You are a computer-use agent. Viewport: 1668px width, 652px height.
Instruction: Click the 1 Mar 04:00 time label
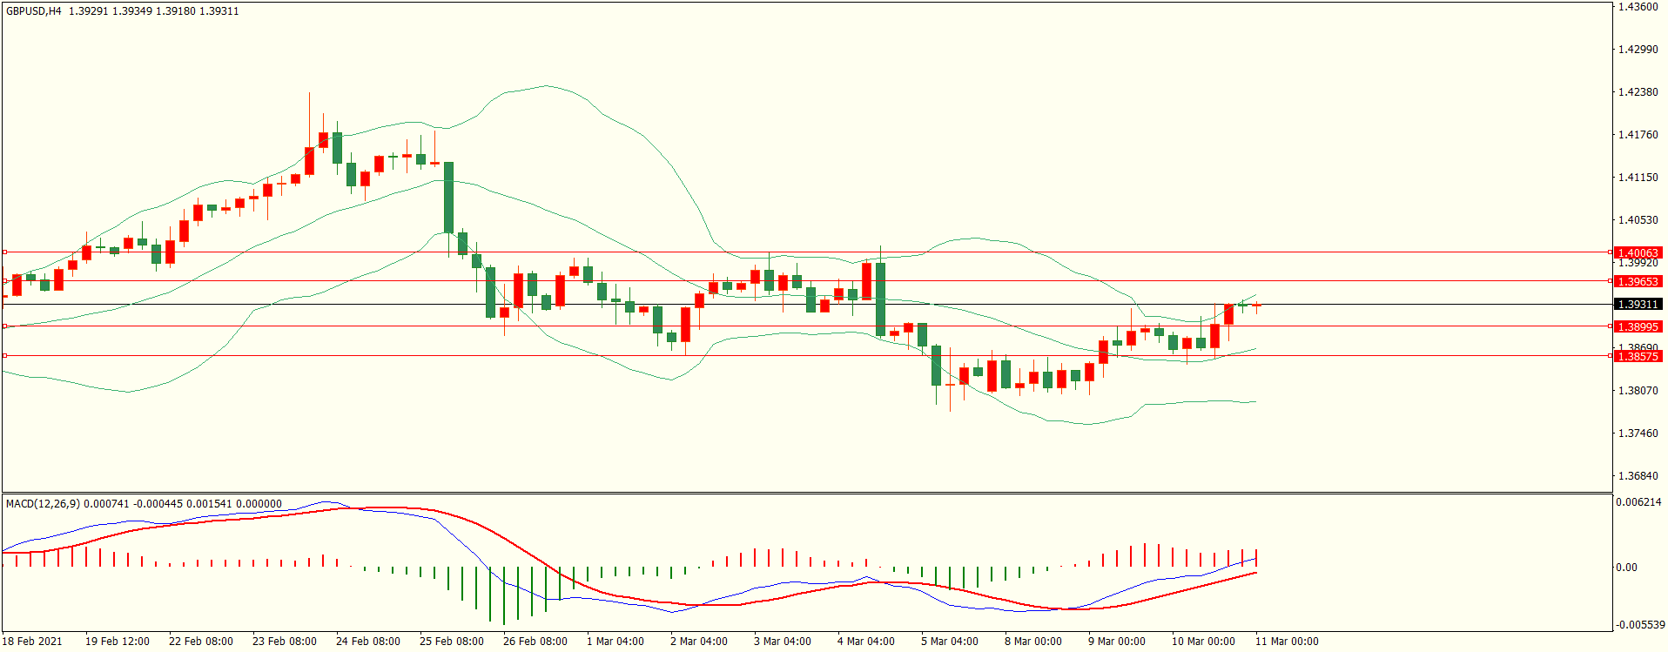tap(615, 642)
